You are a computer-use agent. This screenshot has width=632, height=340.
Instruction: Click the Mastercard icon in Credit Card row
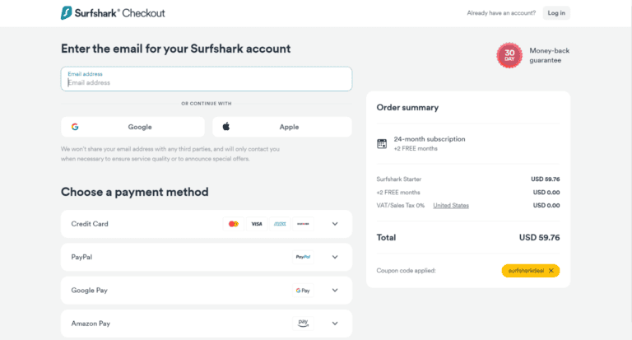pyautogui.click(x=234, y=224)
